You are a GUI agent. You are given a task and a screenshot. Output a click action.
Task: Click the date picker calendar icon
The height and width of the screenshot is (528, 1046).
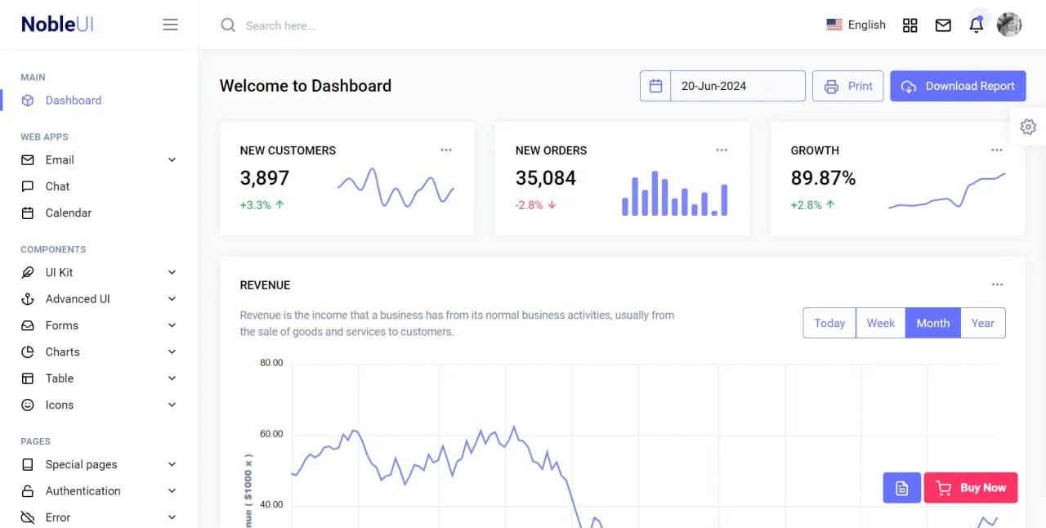655,86
